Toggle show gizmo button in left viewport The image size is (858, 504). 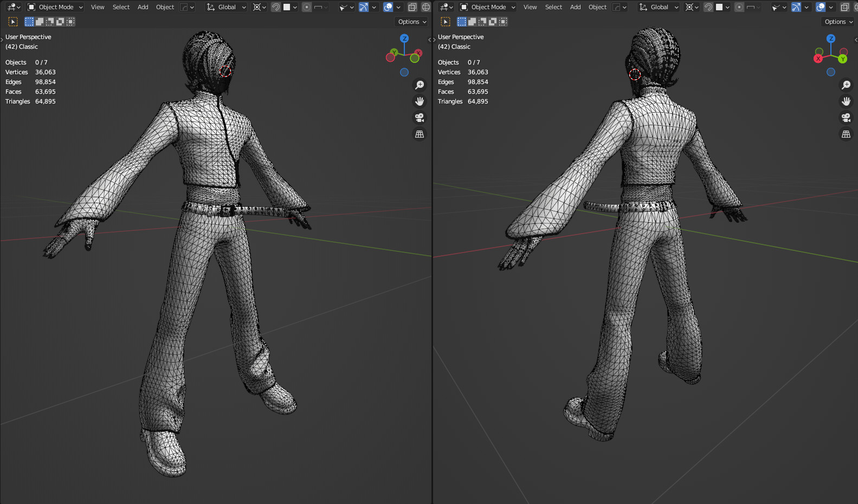point(364,7)
